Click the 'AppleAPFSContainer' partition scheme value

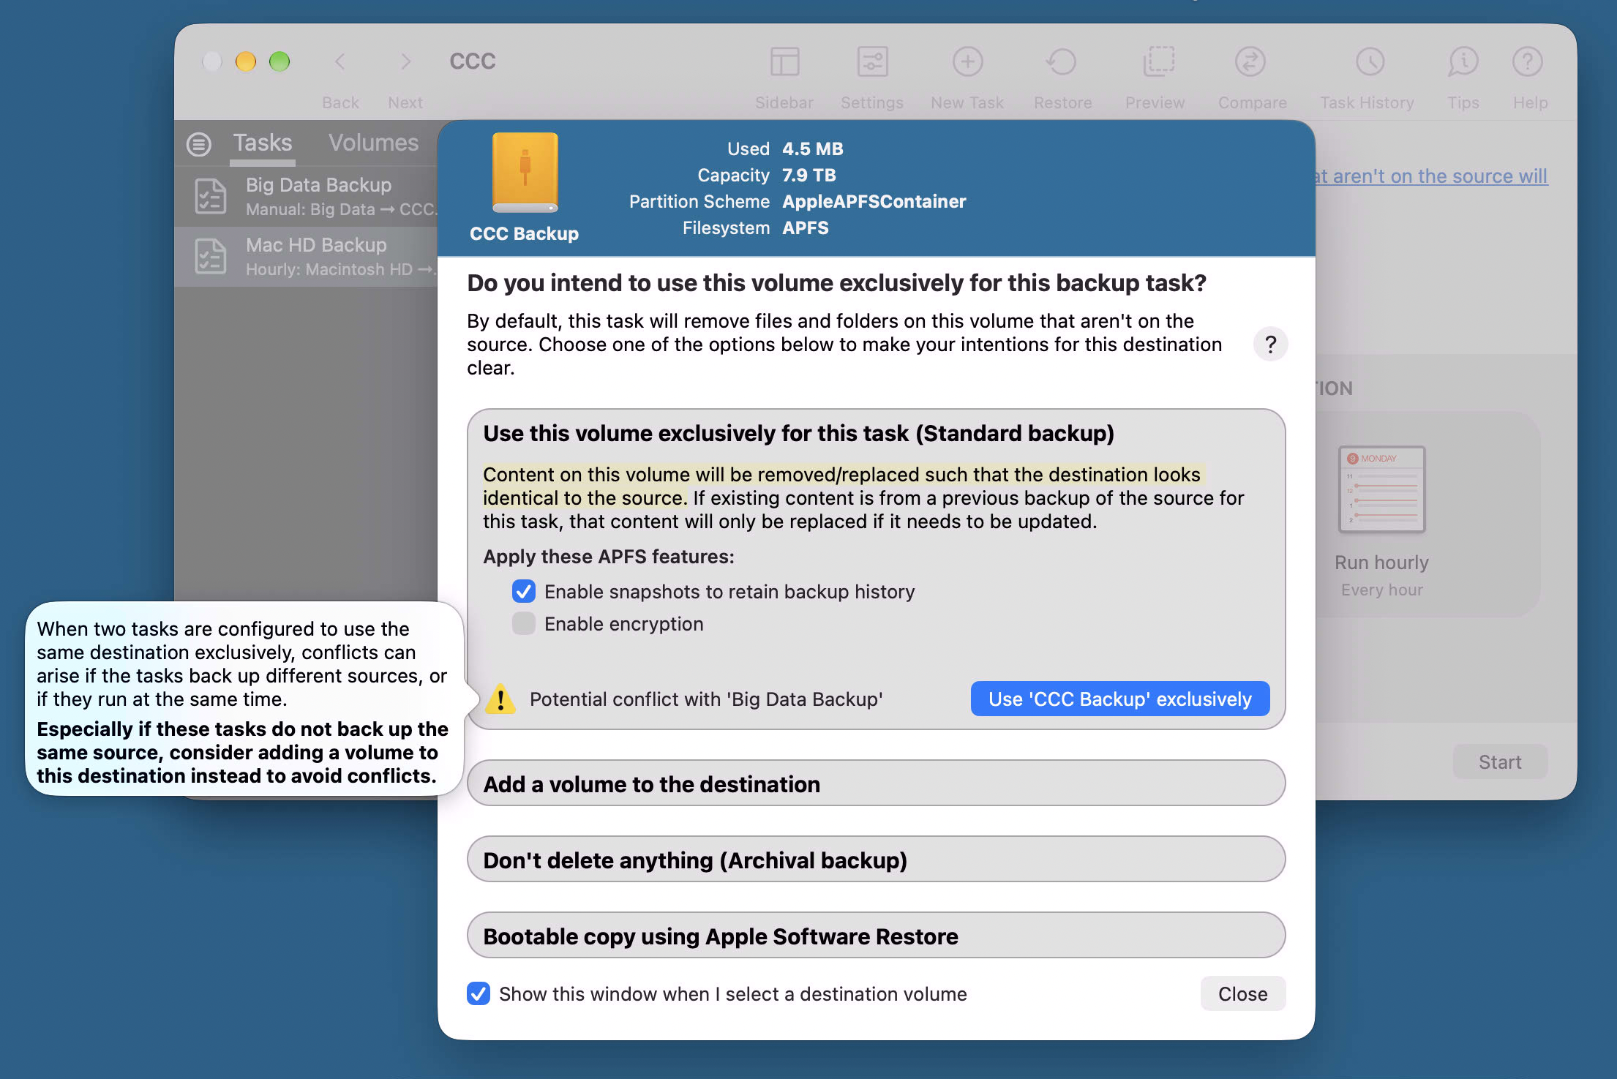tap(874, 201)
